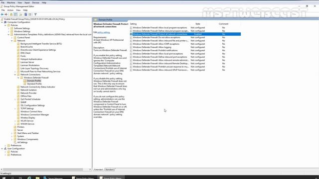Click the User Configuration node icon
319x179 pixels.
click(5, 149)
